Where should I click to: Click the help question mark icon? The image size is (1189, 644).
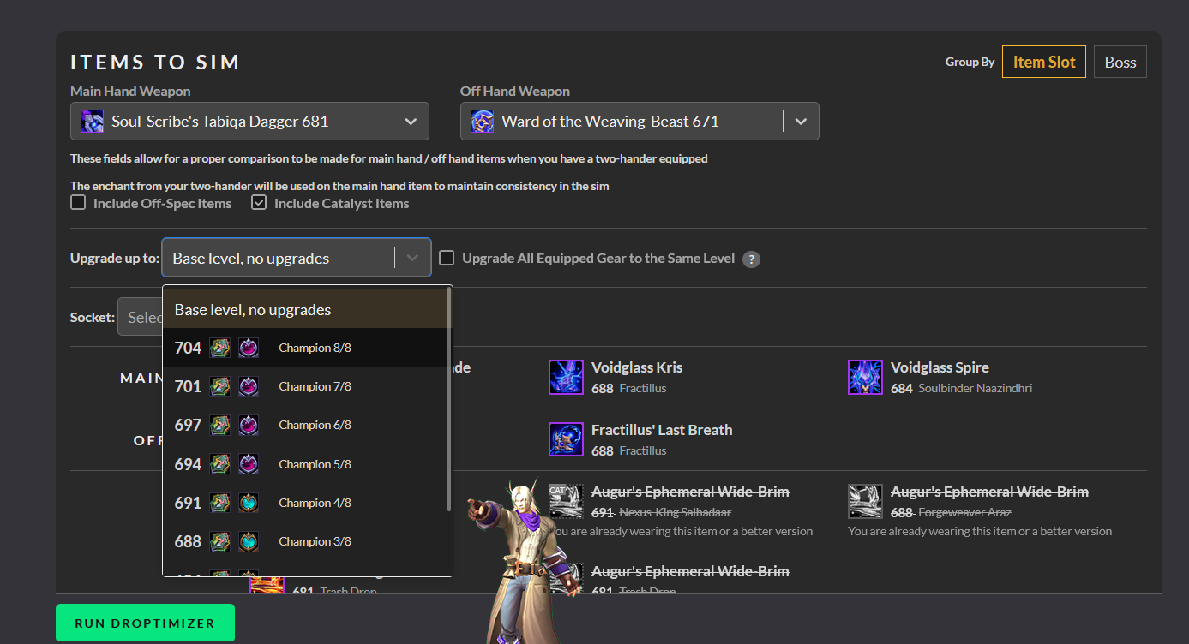pyautogui.click(x=751, y=259)
